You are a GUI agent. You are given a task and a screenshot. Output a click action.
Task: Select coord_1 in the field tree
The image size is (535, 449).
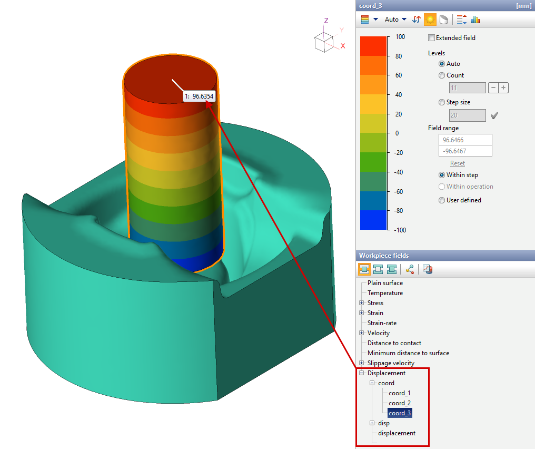pos(399,393)
